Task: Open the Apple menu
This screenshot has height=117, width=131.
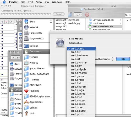Action: point(4,2)
